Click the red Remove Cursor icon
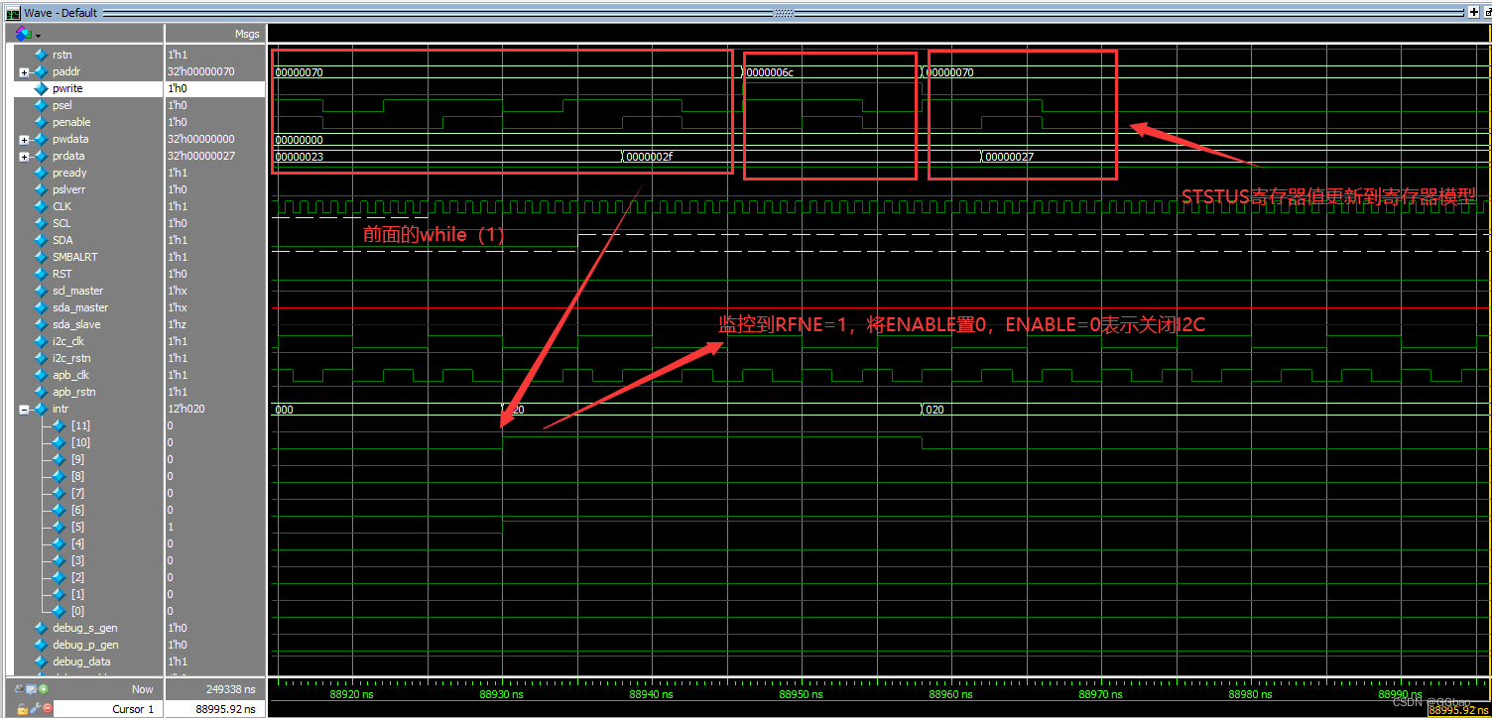 pos(47,708)
